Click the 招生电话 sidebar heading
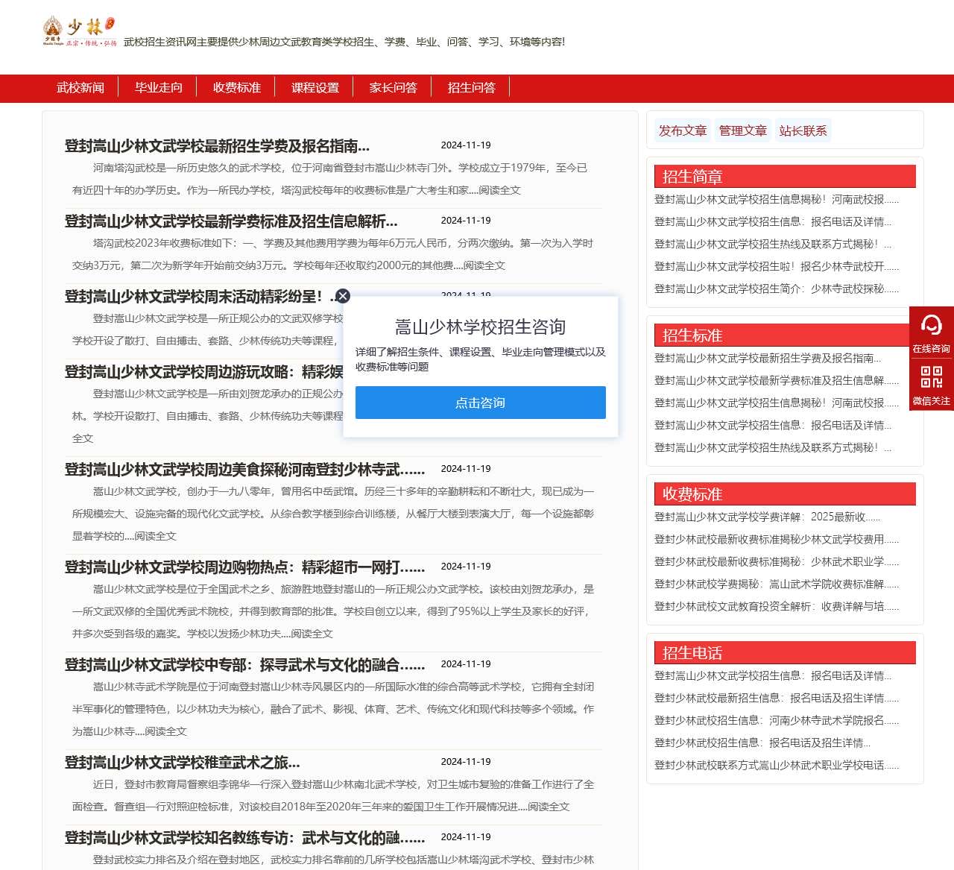The image size is (954, 870). 692,652
